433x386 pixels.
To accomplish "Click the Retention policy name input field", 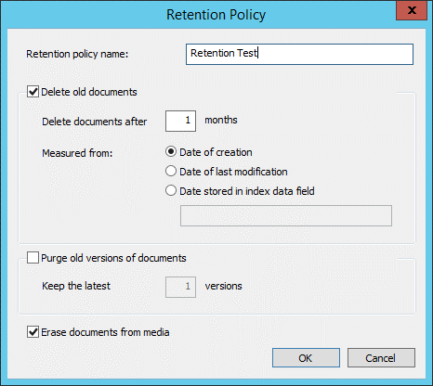I will coord(299,54).
